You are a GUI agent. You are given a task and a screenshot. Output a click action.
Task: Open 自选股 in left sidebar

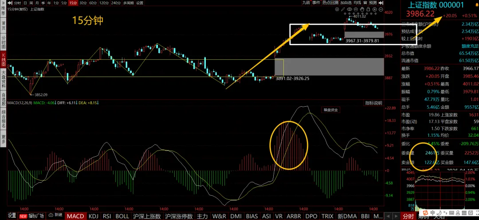coord(4,100)
